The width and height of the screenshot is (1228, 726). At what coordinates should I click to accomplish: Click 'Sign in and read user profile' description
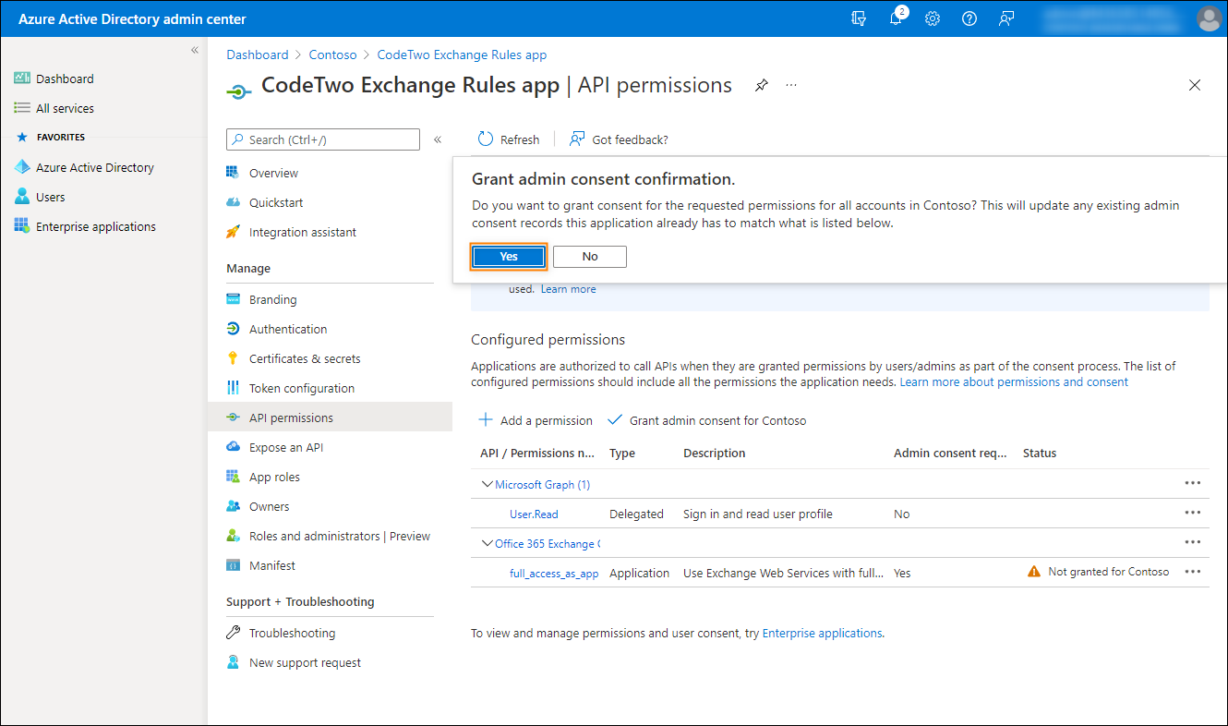(757, 514)
